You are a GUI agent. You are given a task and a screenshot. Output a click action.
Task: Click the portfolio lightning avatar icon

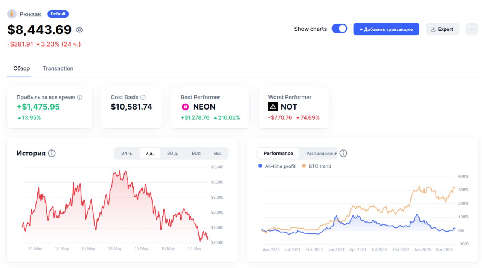[x=12, y=14]
